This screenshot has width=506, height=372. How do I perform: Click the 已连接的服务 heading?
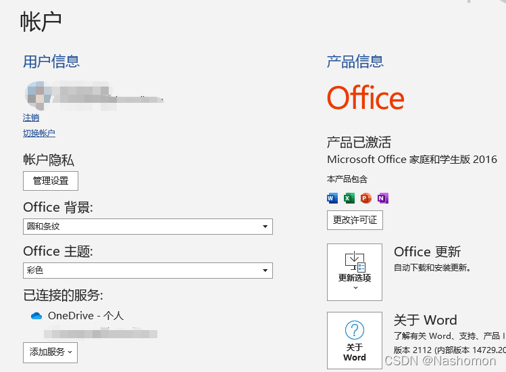(64, 295)
